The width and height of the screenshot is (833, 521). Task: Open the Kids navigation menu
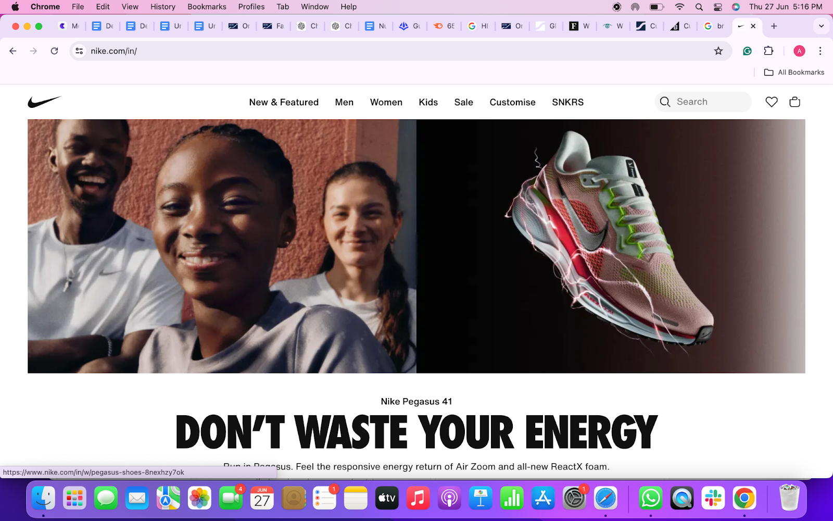(428, 102)
